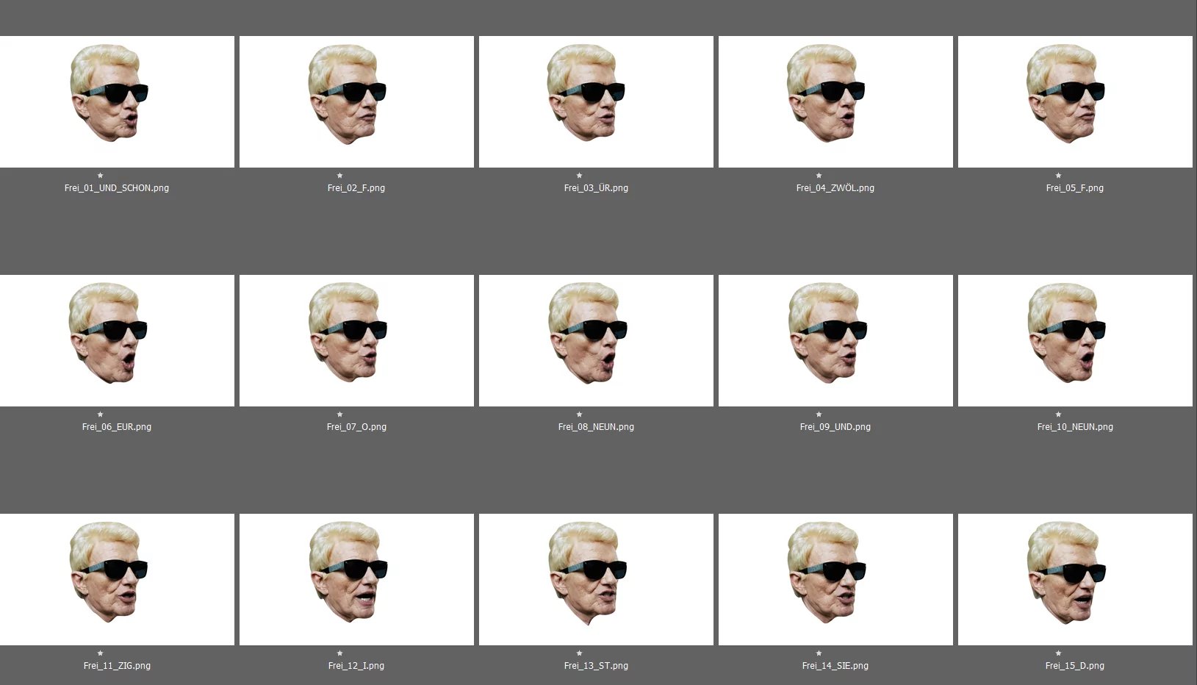This screenshot has height=685, width=1197.
Task: Select the Frei_09_UND.png thumbnail image
Action: [x=835, y=340]
